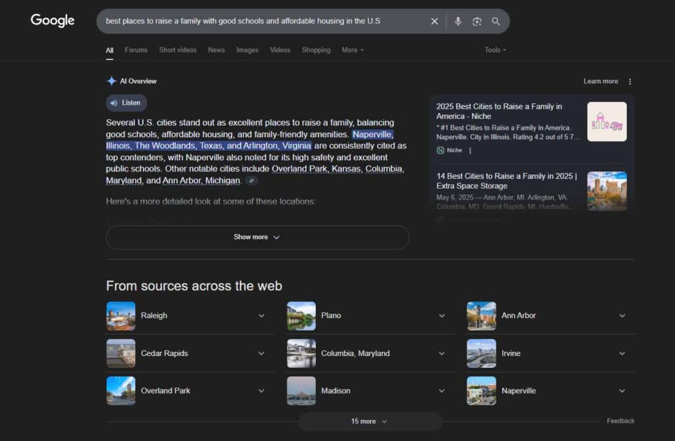Click the Cedar Rapids city thumbnail

121,353
